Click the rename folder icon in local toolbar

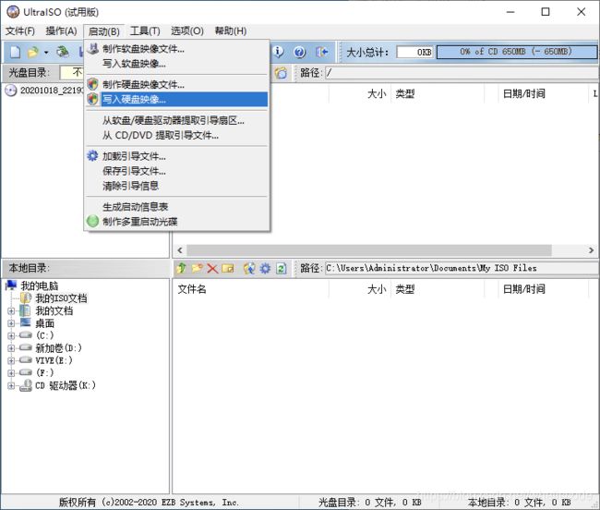tap(228, 268)
